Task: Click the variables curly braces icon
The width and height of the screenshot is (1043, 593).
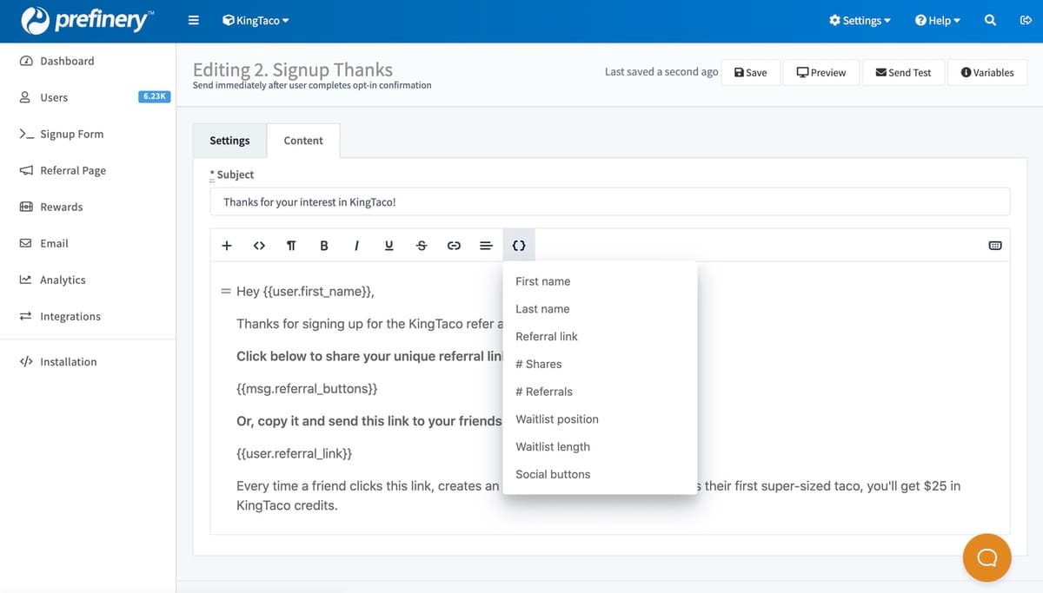Action: [x=519, y=246]
